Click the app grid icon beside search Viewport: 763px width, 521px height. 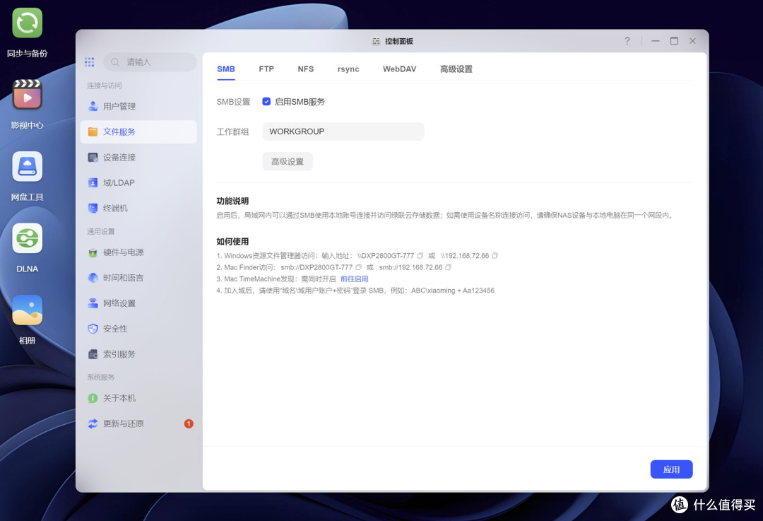pyautogui.click(x=90, y=62)
